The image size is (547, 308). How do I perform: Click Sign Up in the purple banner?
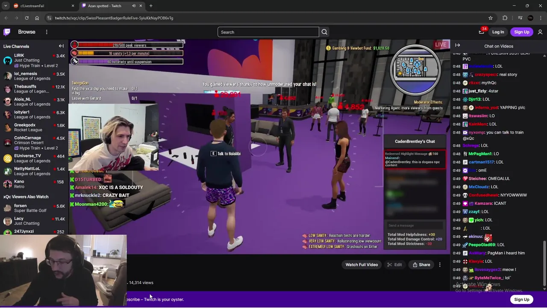[x=521, y=299]
